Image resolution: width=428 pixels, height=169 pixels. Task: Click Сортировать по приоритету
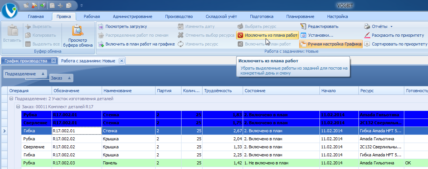pos(396,44)
